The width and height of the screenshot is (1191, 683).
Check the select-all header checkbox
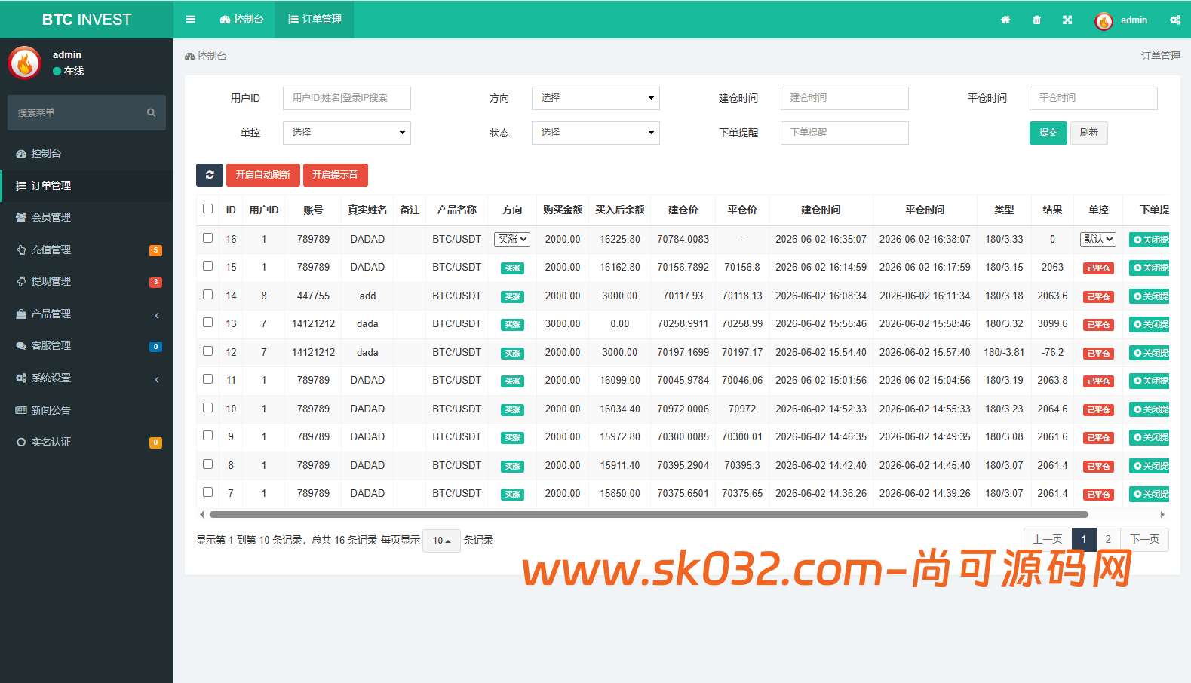tap(208, 209)
